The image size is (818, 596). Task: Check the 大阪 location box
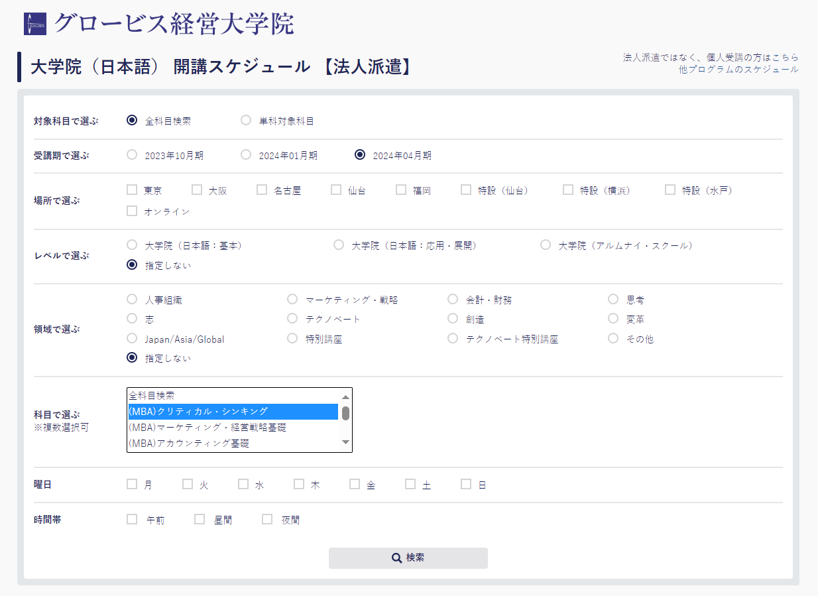197,190
